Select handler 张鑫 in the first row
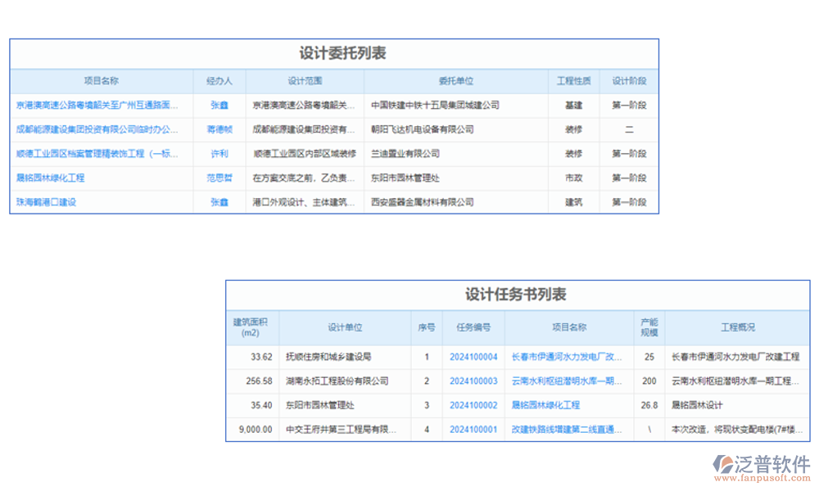 tap(219, 105)
